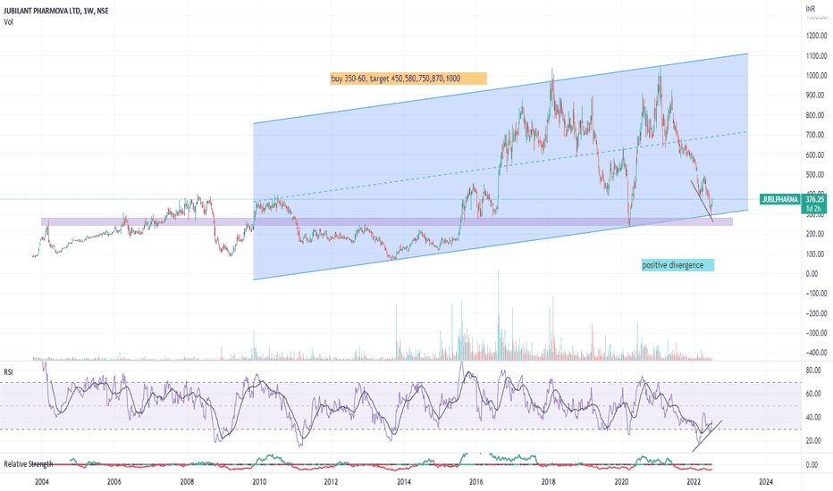Select the RSI rising trendline drawing

(707, 437)
